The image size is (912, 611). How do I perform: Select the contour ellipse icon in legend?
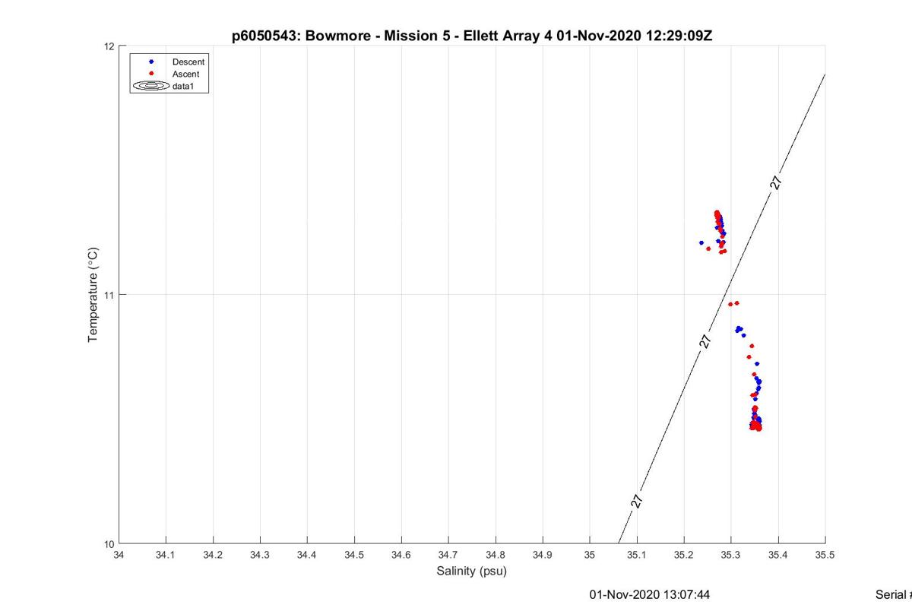point(151,87)
